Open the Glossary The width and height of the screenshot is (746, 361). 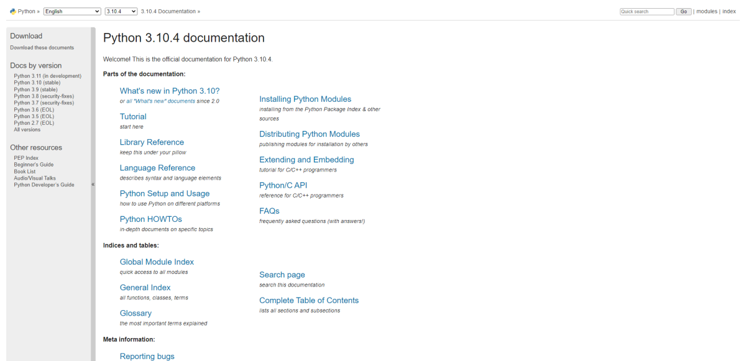pos(136,313)
